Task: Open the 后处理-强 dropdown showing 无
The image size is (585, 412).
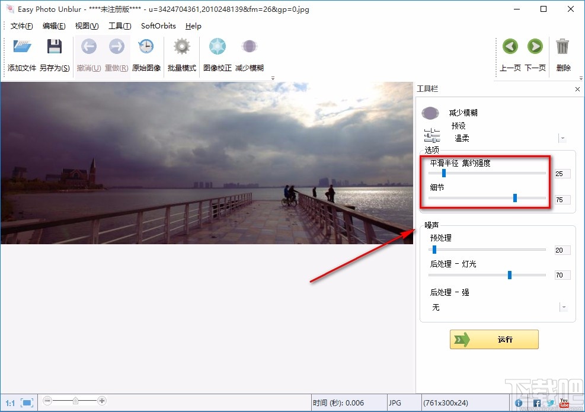Action: pos(563,306)
